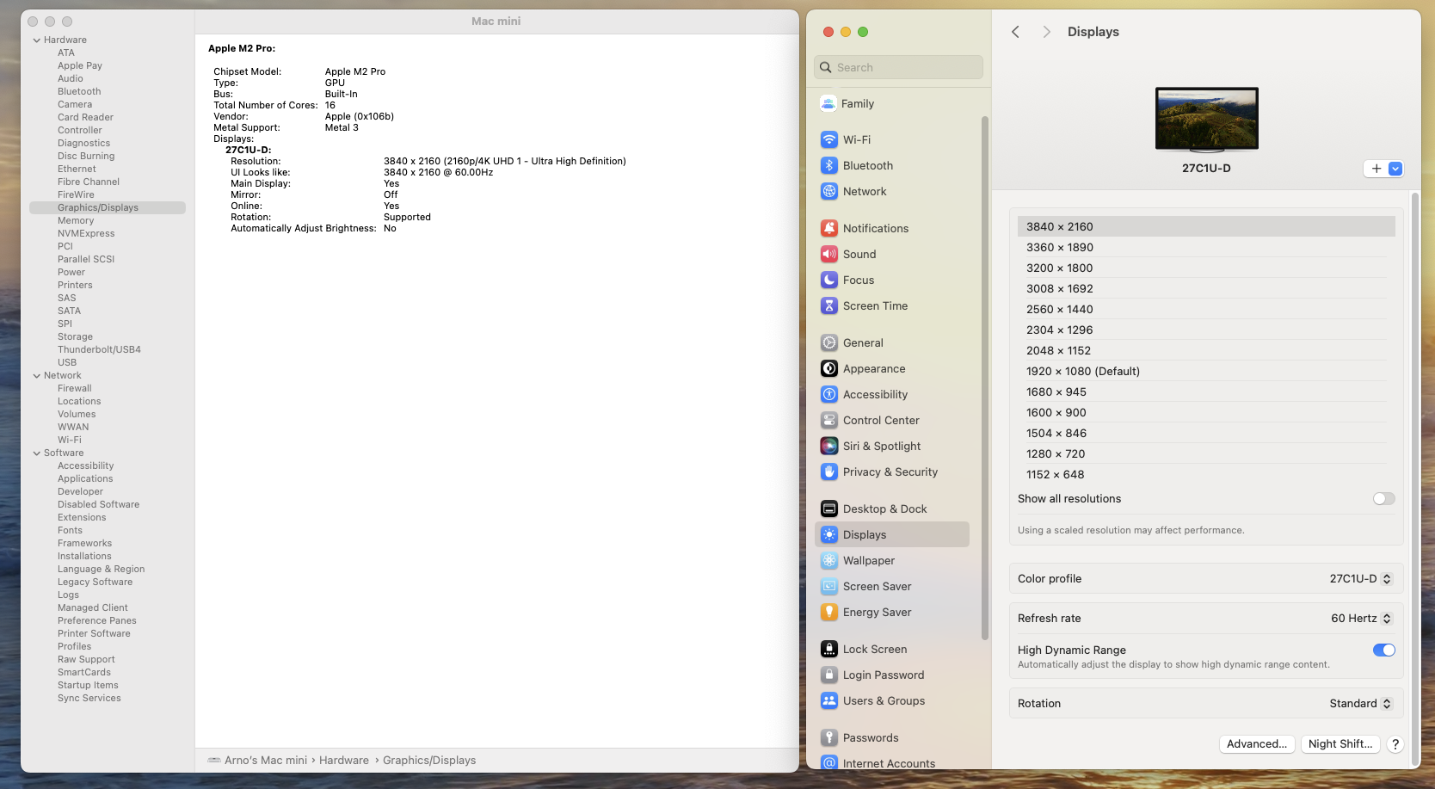
Task: Select the Screen Saver icon
Action: click(x=829, y=586)
